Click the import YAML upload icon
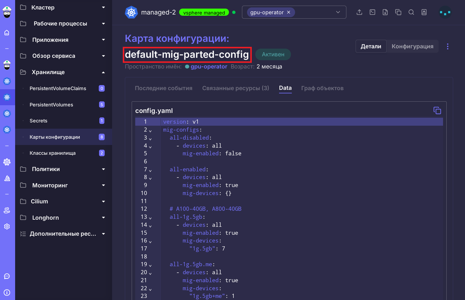Viewport: 465px width, 300px height. [x=359, y=12]
